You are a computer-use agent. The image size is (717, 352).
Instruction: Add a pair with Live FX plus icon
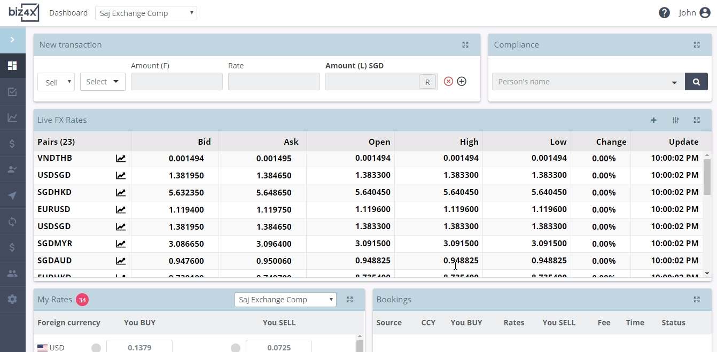(x=653, y=120)
